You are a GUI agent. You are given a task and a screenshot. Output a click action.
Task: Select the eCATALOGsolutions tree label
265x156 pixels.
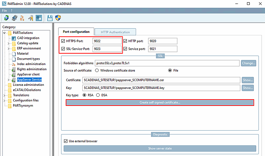point(27,90)
